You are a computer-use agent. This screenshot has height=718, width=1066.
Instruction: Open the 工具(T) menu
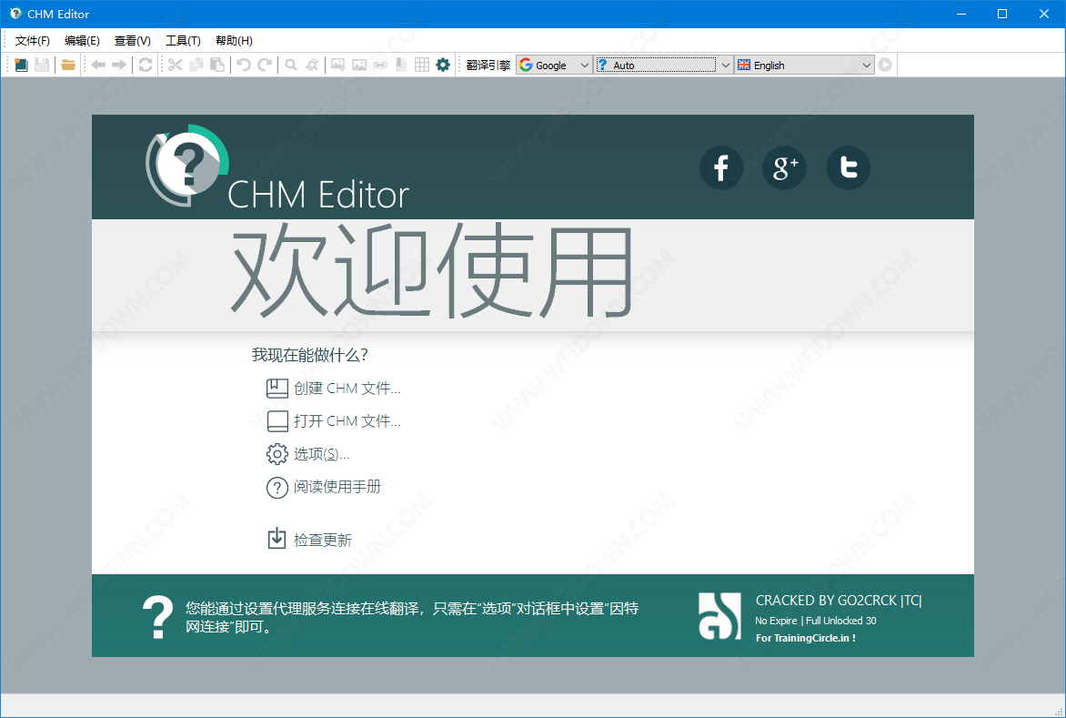[x=183, y=40]
